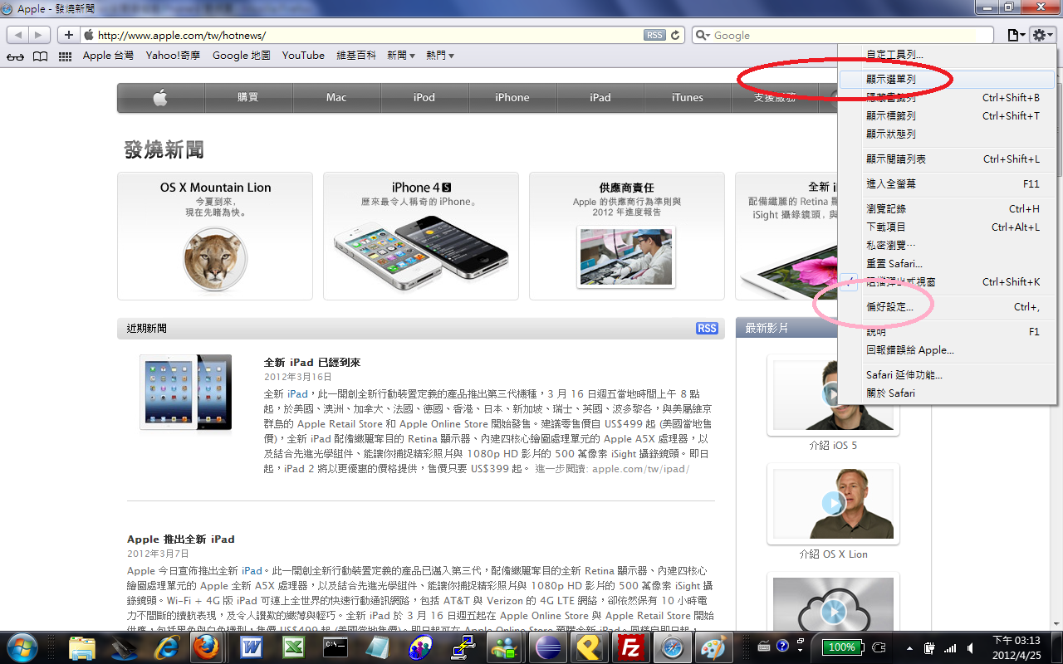
Task: Click the Add Bookmark plus button
Action: 69,35
